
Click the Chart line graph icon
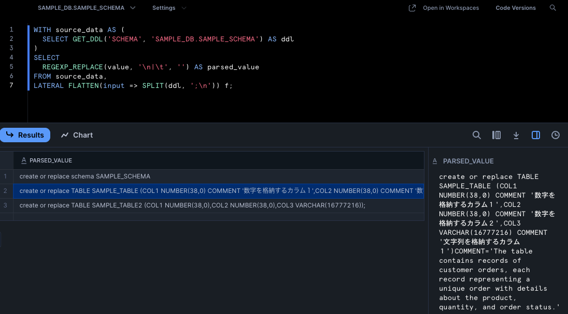click(65, 135)
